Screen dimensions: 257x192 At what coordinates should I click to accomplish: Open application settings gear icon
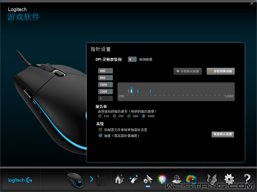point(229,179)
